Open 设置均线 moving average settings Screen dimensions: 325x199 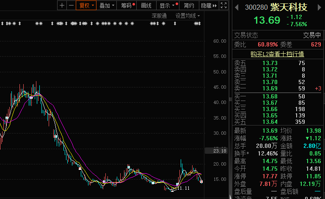pyautogui.click(x=187, y=16)
